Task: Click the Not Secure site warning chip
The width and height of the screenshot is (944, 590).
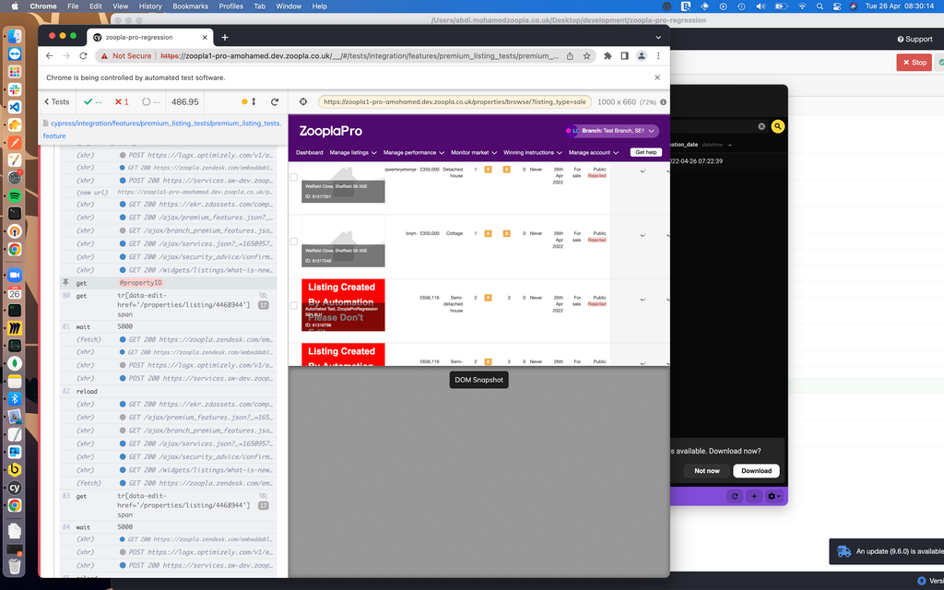Action: pos(125,56)
